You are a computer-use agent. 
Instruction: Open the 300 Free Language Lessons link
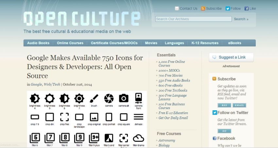[x=172, y=97]
